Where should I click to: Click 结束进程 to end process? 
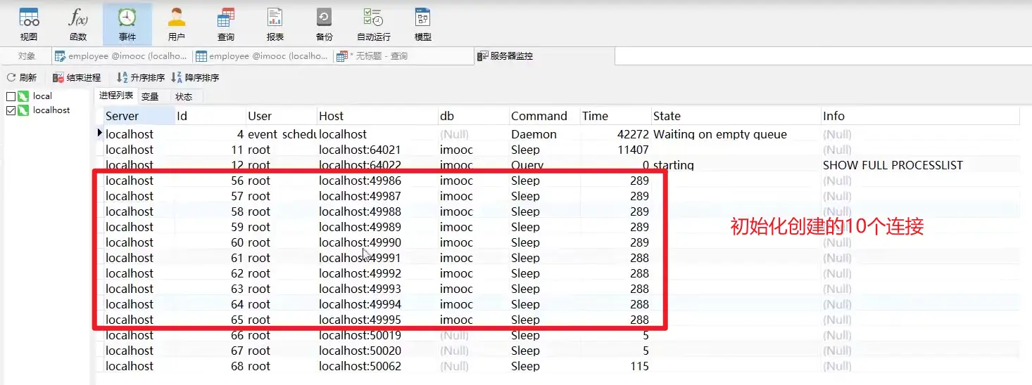[77, 77]
